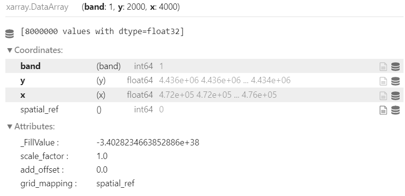Show attributes for the band coordinate
Screen dimensions: 405x196
(383, 67)
